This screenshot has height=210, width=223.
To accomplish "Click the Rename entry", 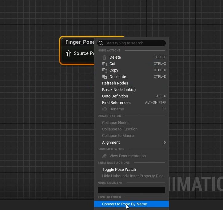I will coord(132,109).
